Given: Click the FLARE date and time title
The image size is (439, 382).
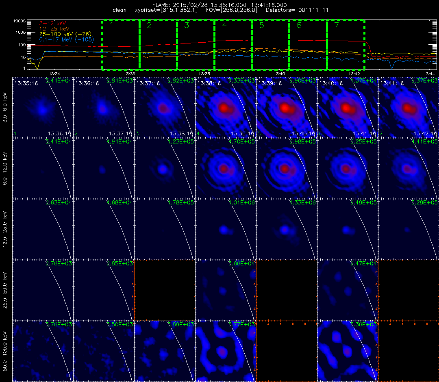Looking at the screenshot, I should [x=219, y=5].
